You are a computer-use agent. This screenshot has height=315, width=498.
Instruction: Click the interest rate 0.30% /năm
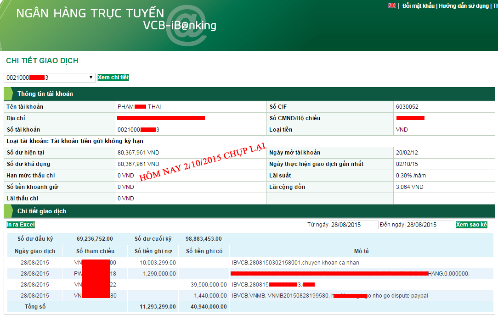(411, 175)
